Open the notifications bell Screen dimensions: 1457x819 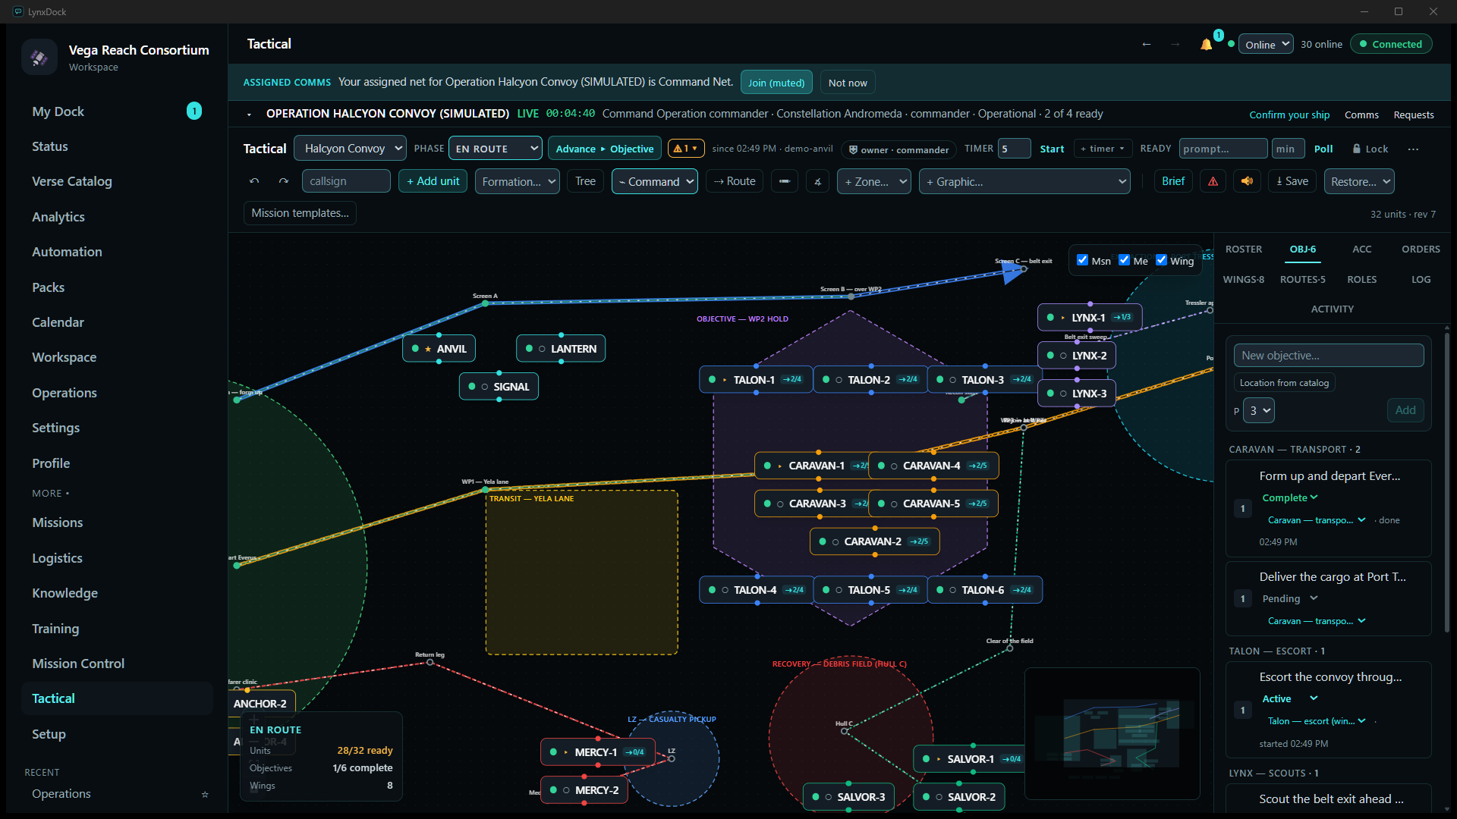[1206, 45]
